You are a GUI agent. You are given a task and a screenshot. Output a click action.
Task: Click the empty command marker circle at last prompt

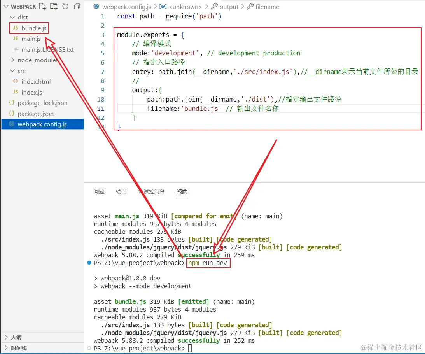[89, 348]
